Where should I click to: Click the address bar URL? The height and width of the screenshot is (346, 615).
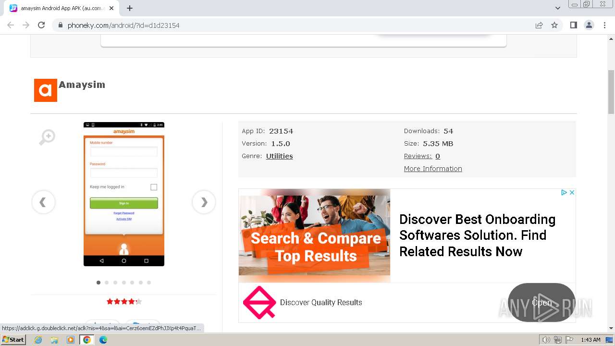tap(123, 25)
